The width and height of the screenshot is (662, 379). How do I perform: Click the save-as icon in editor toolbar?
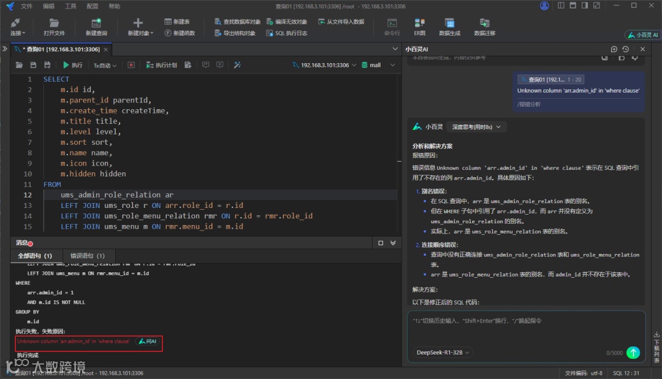(x=47, y=65)
